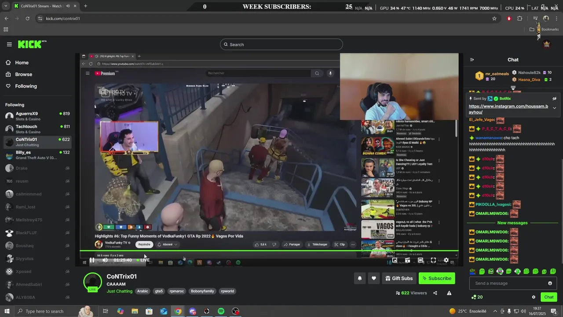Pause the Kick stream player

click(92, 260)
